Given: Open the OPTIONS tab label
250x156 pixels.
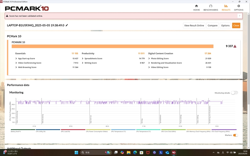Looking at the screenshot, I should click(238, 10).
